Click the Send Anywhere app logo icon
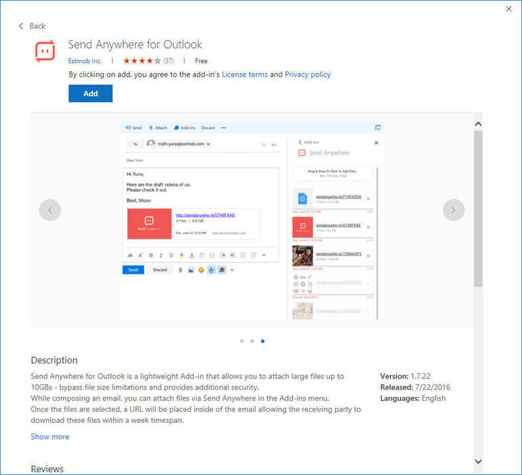Screen dimensions: 522x475 pyautogui.click(x=45, y=51)
